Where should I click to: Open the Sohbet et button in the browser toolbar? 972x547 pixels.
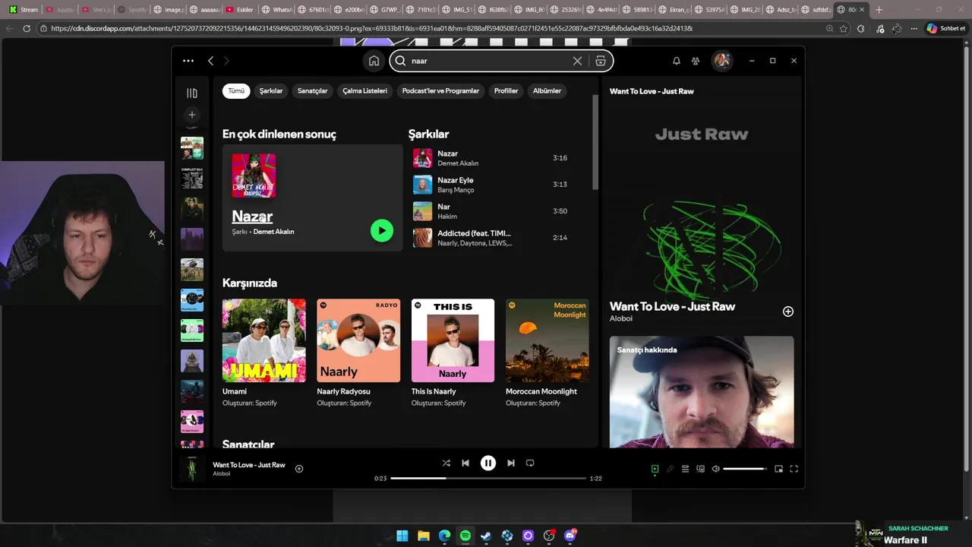pos(946,28)
